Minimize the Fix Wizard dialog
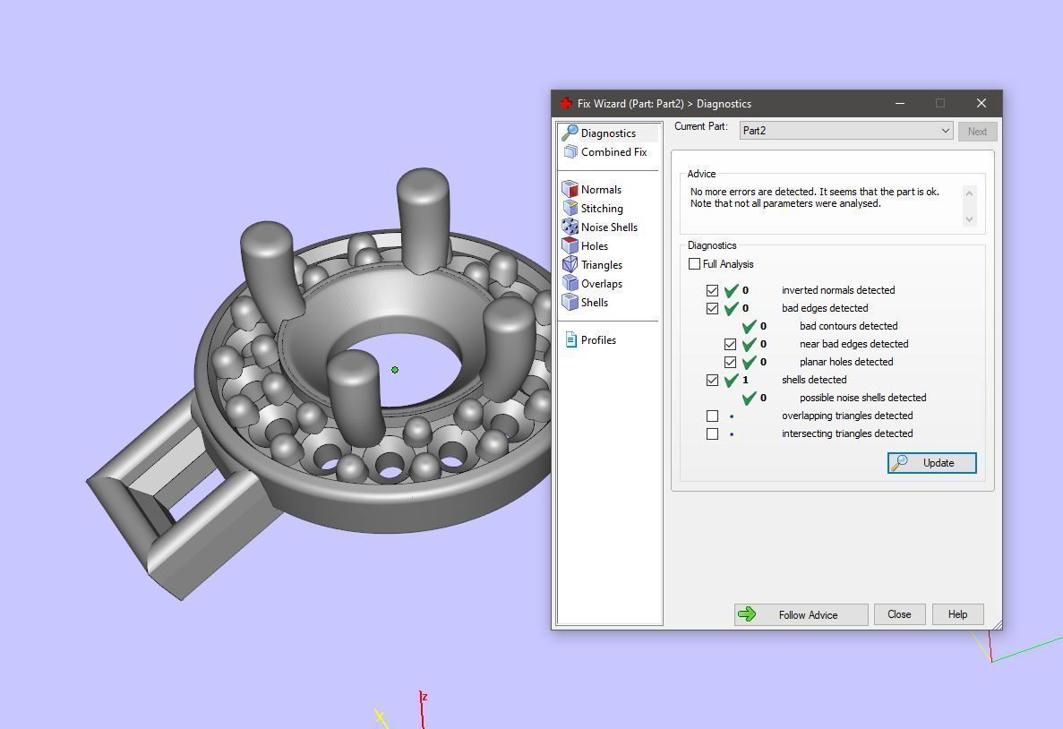Viewport: 1063px width, 729px height. [900, 103]
